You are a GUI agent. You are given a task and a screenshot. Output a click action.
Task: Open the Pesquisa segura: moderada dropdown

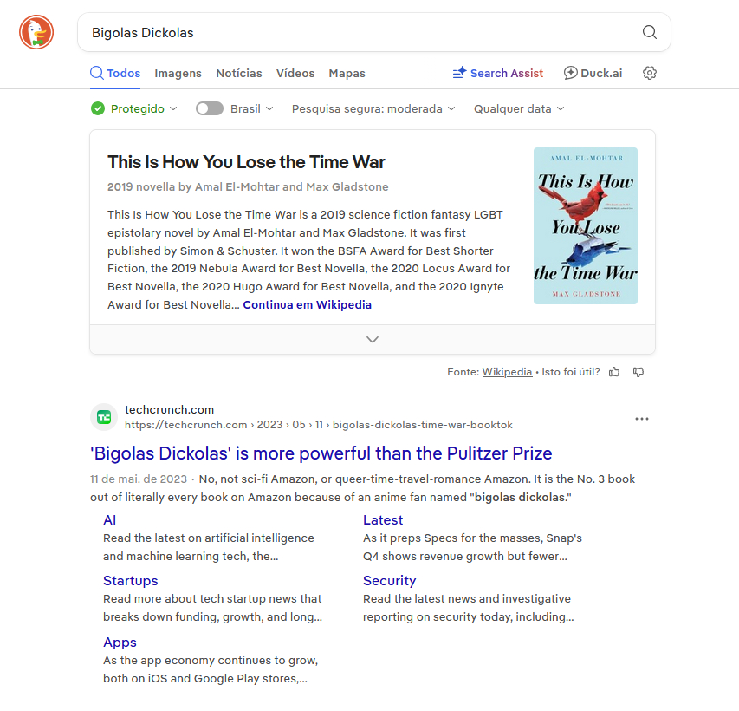(373, 108)
